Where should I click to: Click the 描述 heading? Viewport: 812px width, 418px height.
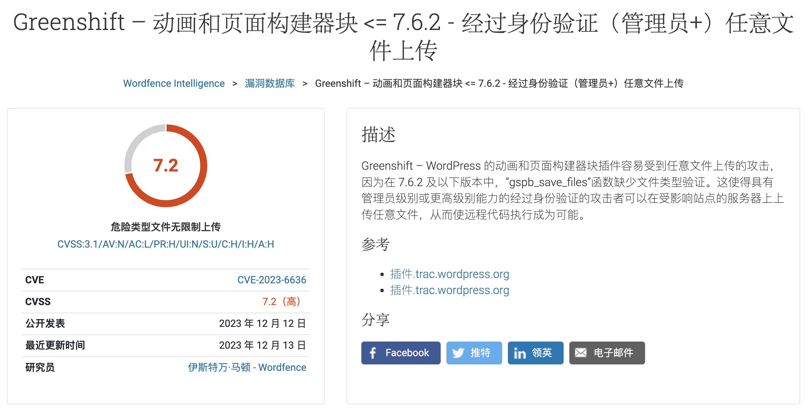378,135
